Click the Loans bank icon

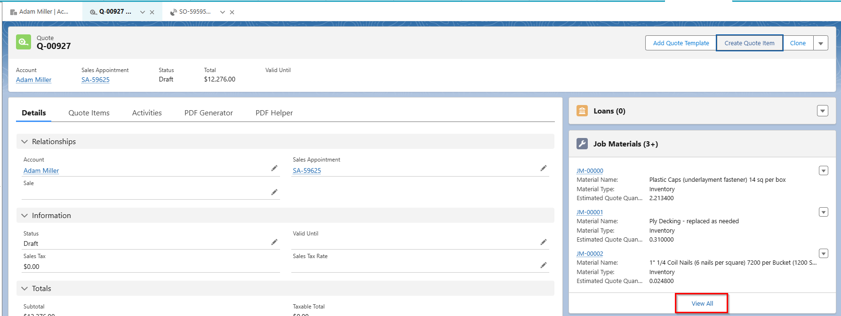tap(582, 111)
